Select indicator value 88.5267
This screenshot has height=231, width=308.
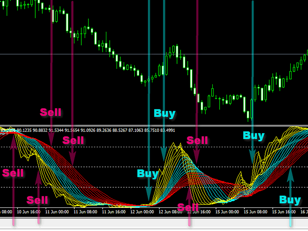tap(120, 130)
